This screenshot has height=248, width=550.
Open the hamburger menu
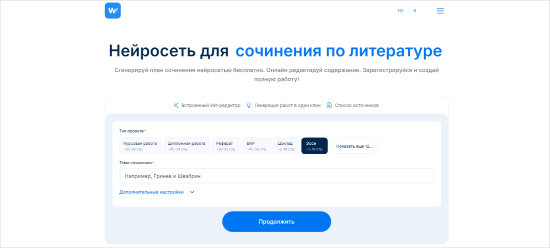pos(440,10)
